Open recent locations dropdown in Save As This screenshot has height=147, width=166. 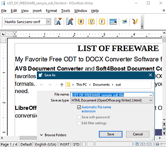56,84
